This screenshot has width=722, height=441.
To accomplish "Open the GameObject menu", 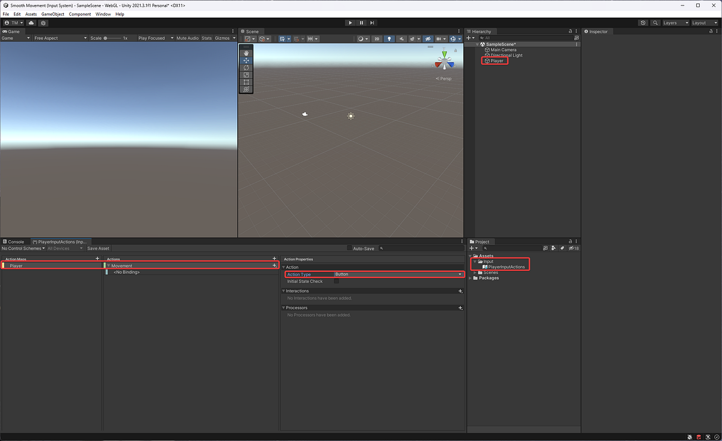I will point(53,14).
